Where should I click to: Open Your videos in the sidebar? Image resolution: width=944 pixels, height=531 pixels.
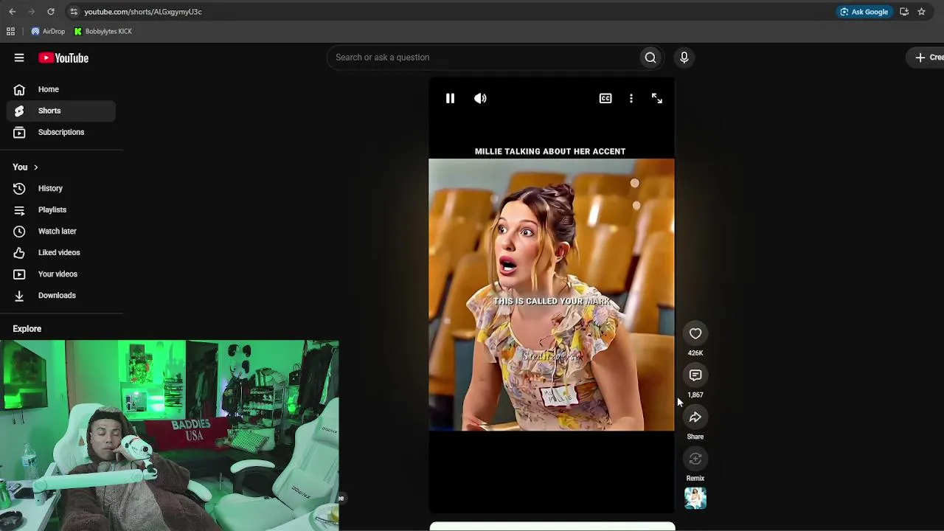point(61,274)
